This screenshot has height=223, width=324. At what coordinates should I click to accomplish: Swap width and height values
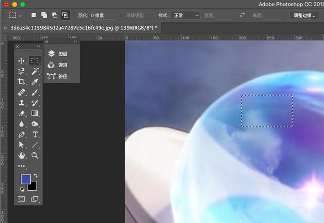(242, 15)
